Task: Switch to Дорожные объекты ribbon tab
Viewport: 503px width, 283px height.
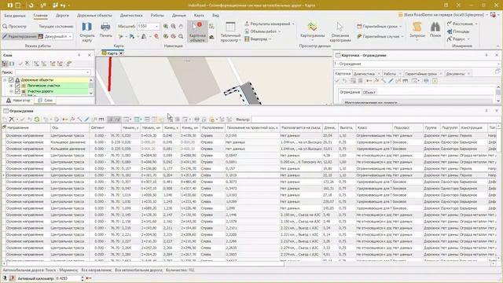Action: 94,16
